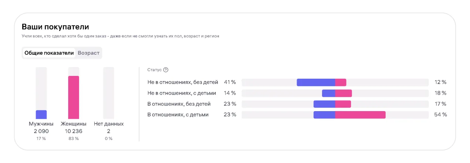
Task: Click the 41 % men percentage value
Action: pyautogui.click(x=230, y=83)
